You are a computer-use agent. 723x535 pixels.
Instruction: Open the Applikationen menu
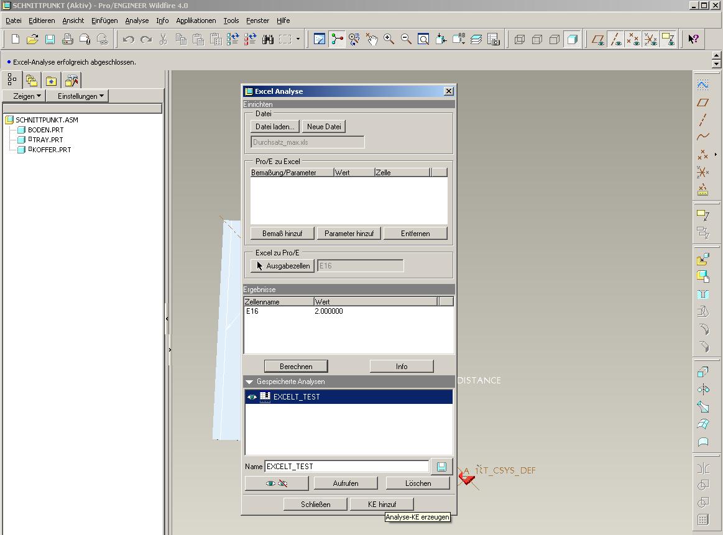tap(196, 21)
